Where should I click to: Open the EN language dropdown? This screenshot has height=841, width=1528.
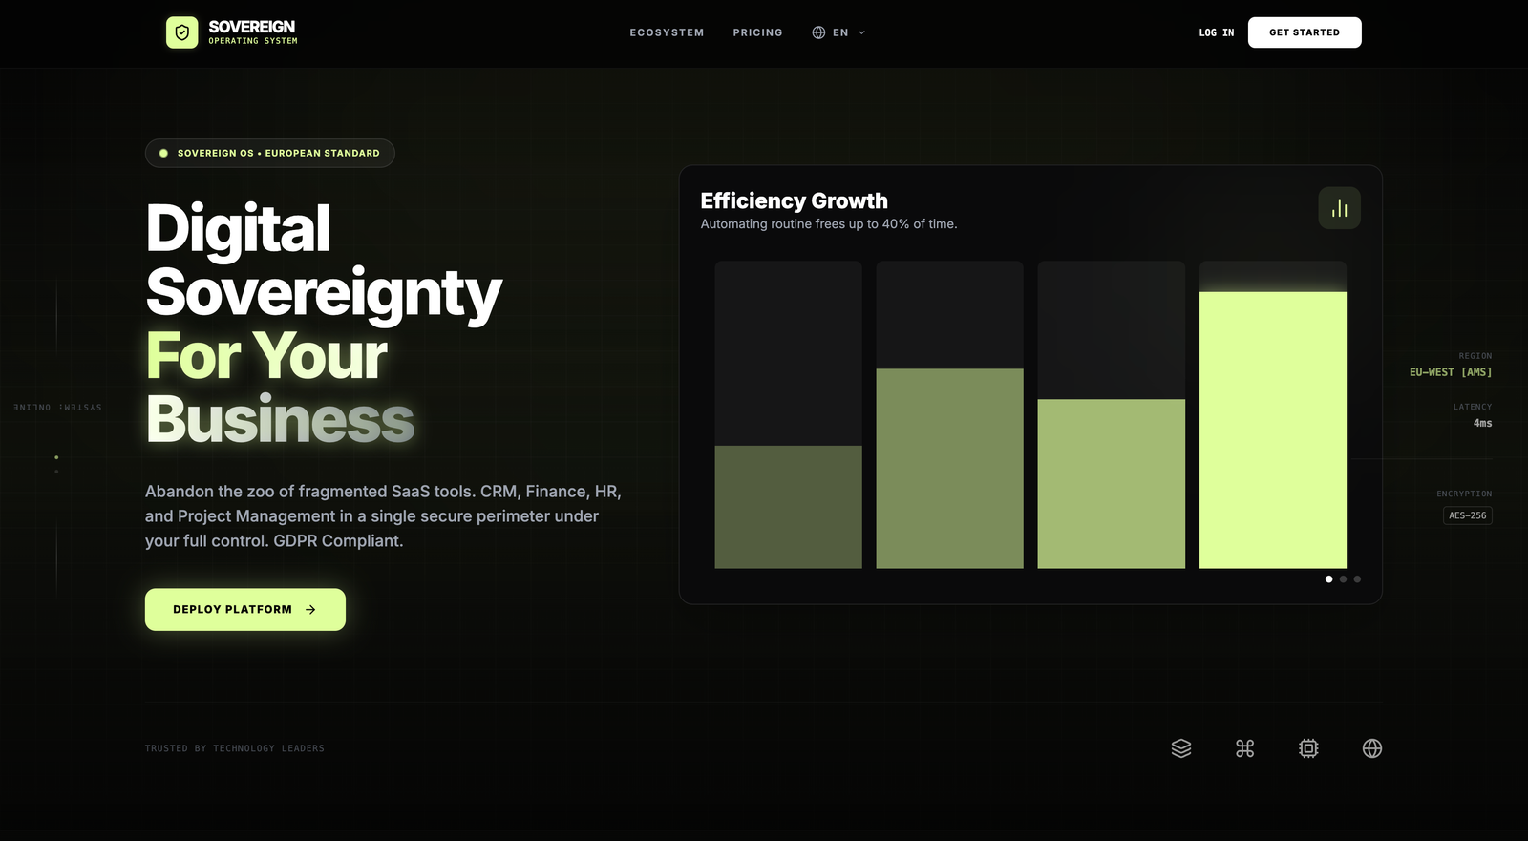[x=839, y=32]
